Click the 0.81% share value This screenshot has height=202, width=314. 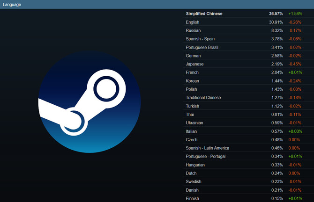click(277, 115)
